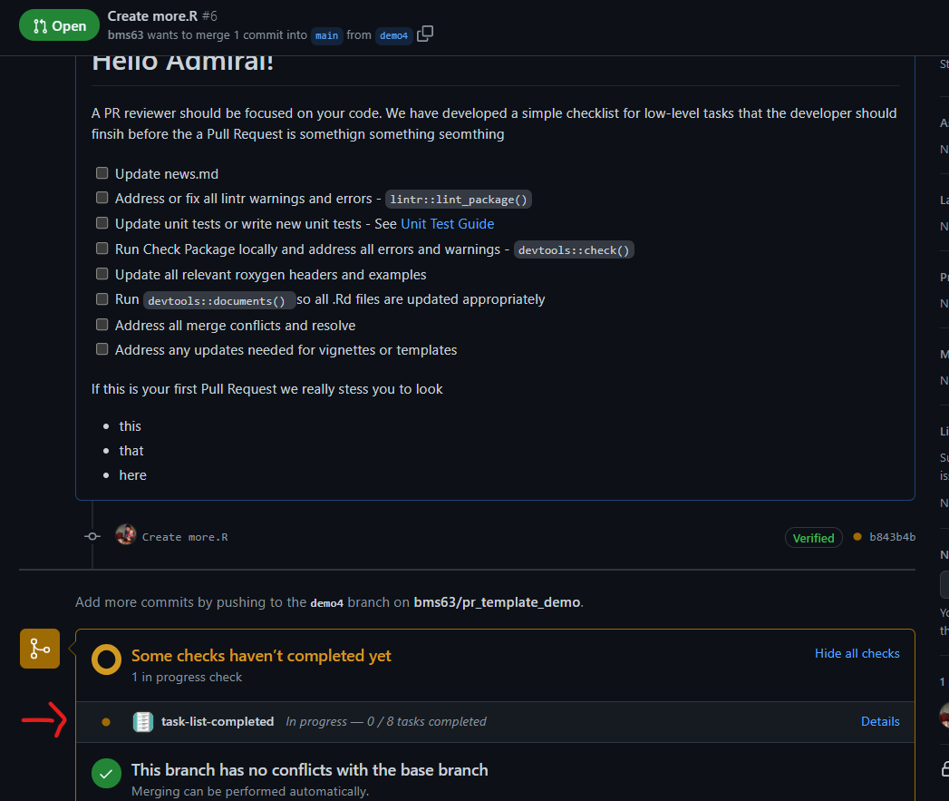
Task: Click the commit author's avatar
Action: coord(125,535)
